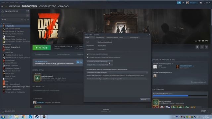Click the green ИГРАТЬ button
The image size is (212, 119).
click(42, 48)
